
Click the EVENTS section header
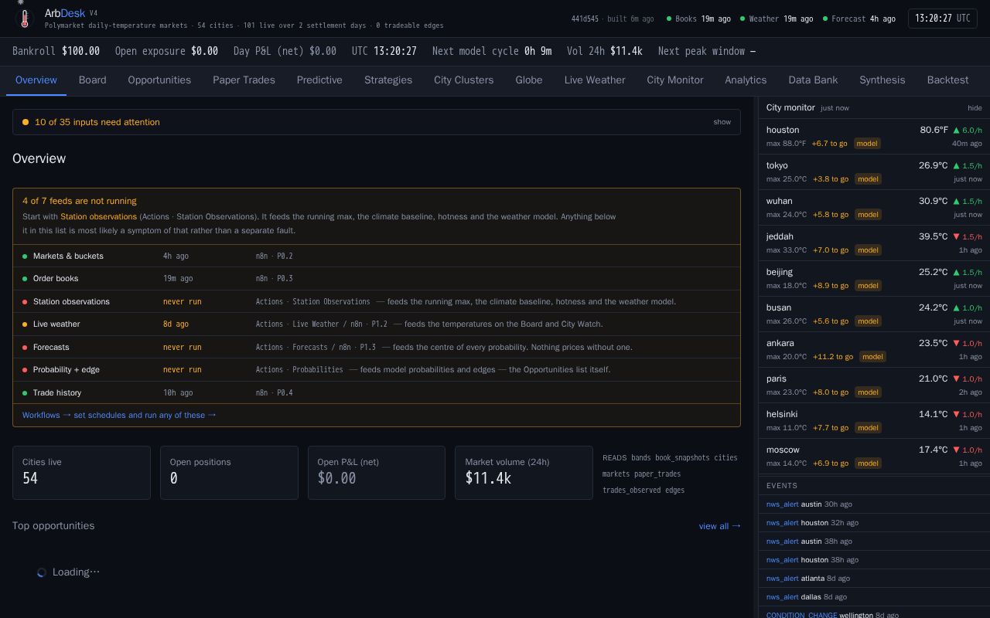(782, 486)
